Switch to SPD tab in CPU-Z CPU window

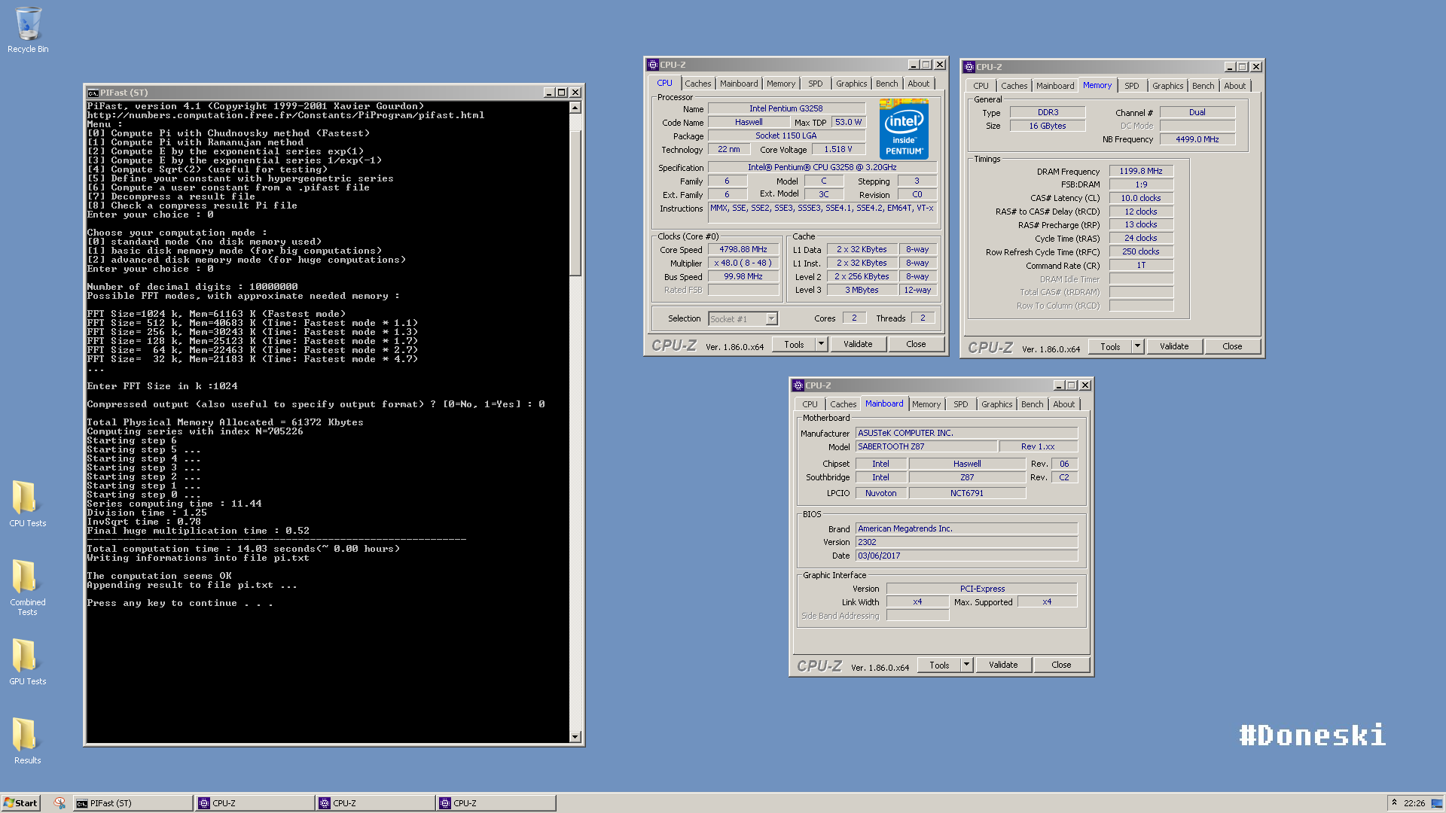click(x=816, y=84)
